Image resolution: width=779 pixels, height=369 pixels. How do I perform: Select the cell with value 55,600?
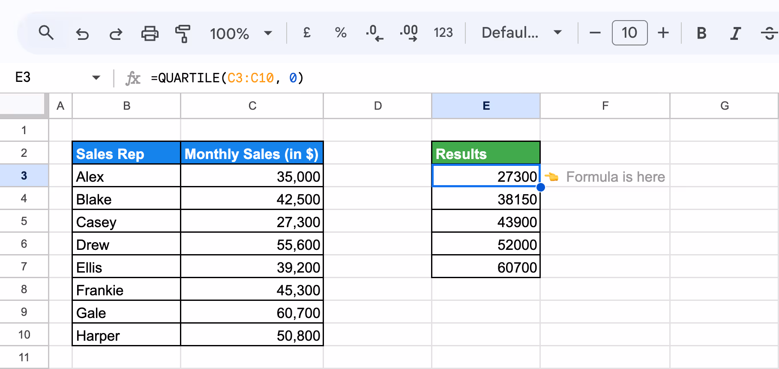(252, 244)
